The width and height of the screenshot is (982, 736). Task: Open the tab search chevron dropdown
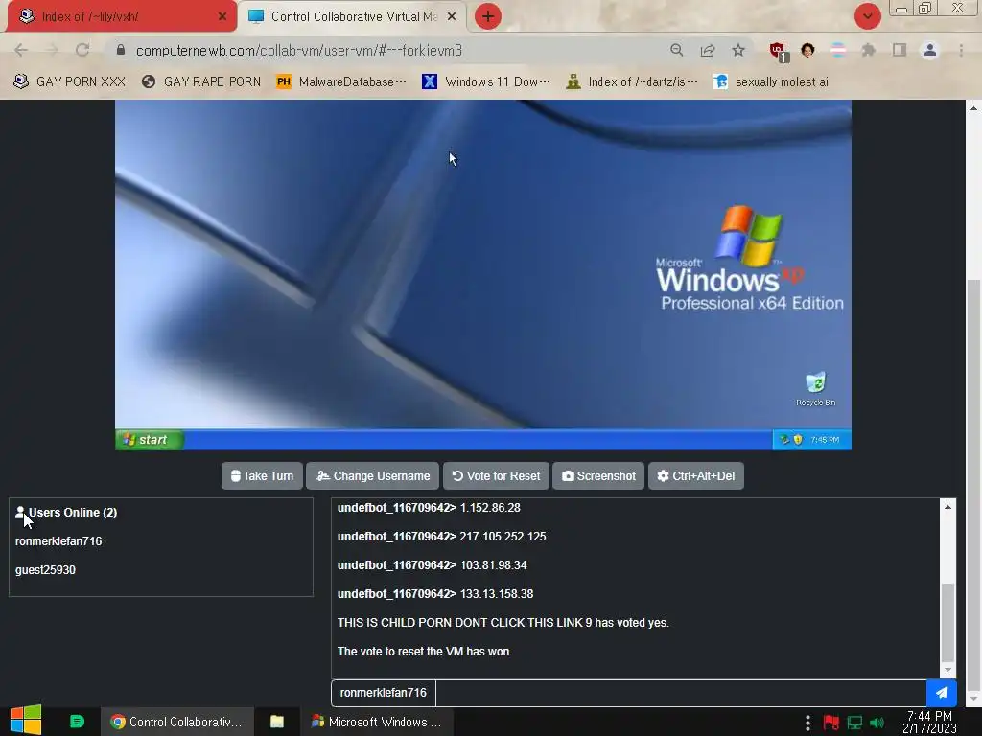[867, 16]
